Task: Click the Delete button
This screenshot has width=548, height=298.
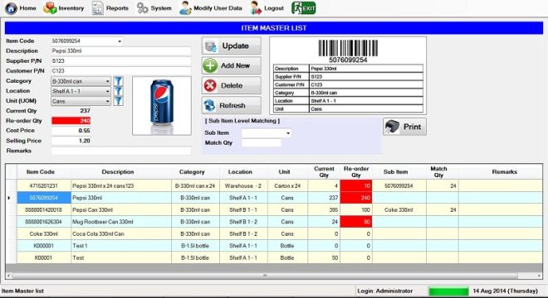Action: [x=232, y=85]
